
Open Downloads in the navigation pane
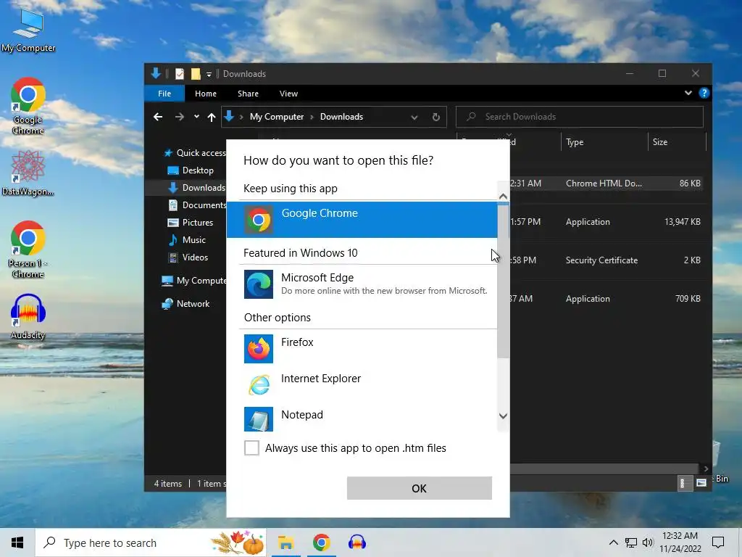197,188
